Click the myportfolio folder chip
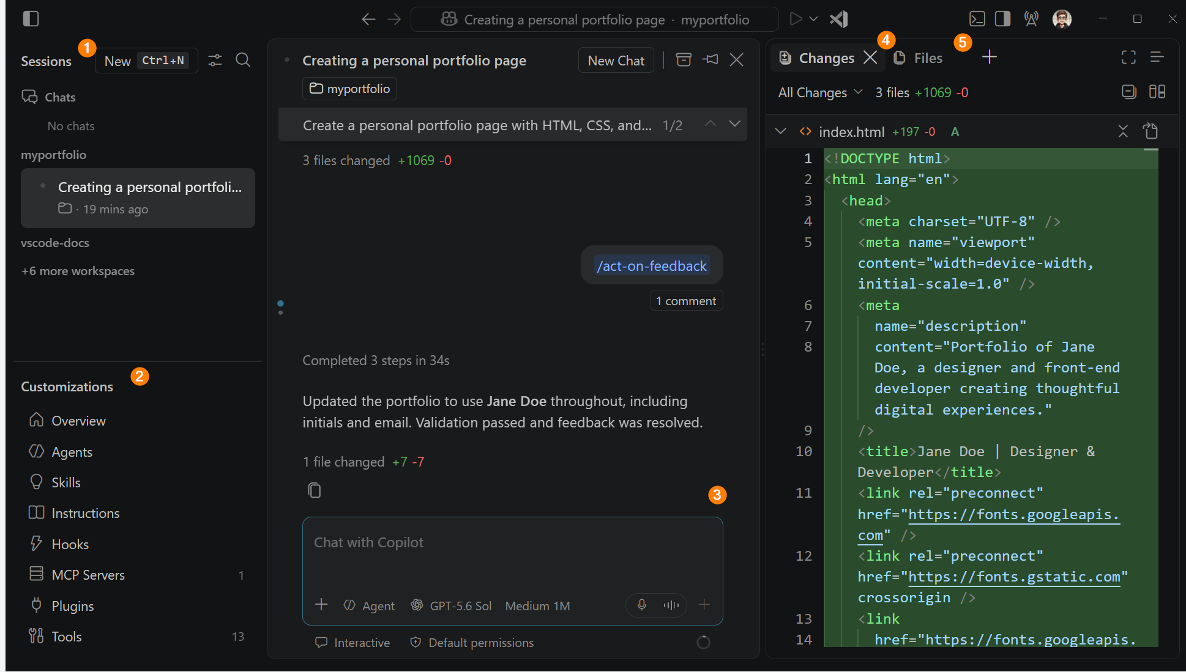The image size is (1186, 672). (349, 89)
